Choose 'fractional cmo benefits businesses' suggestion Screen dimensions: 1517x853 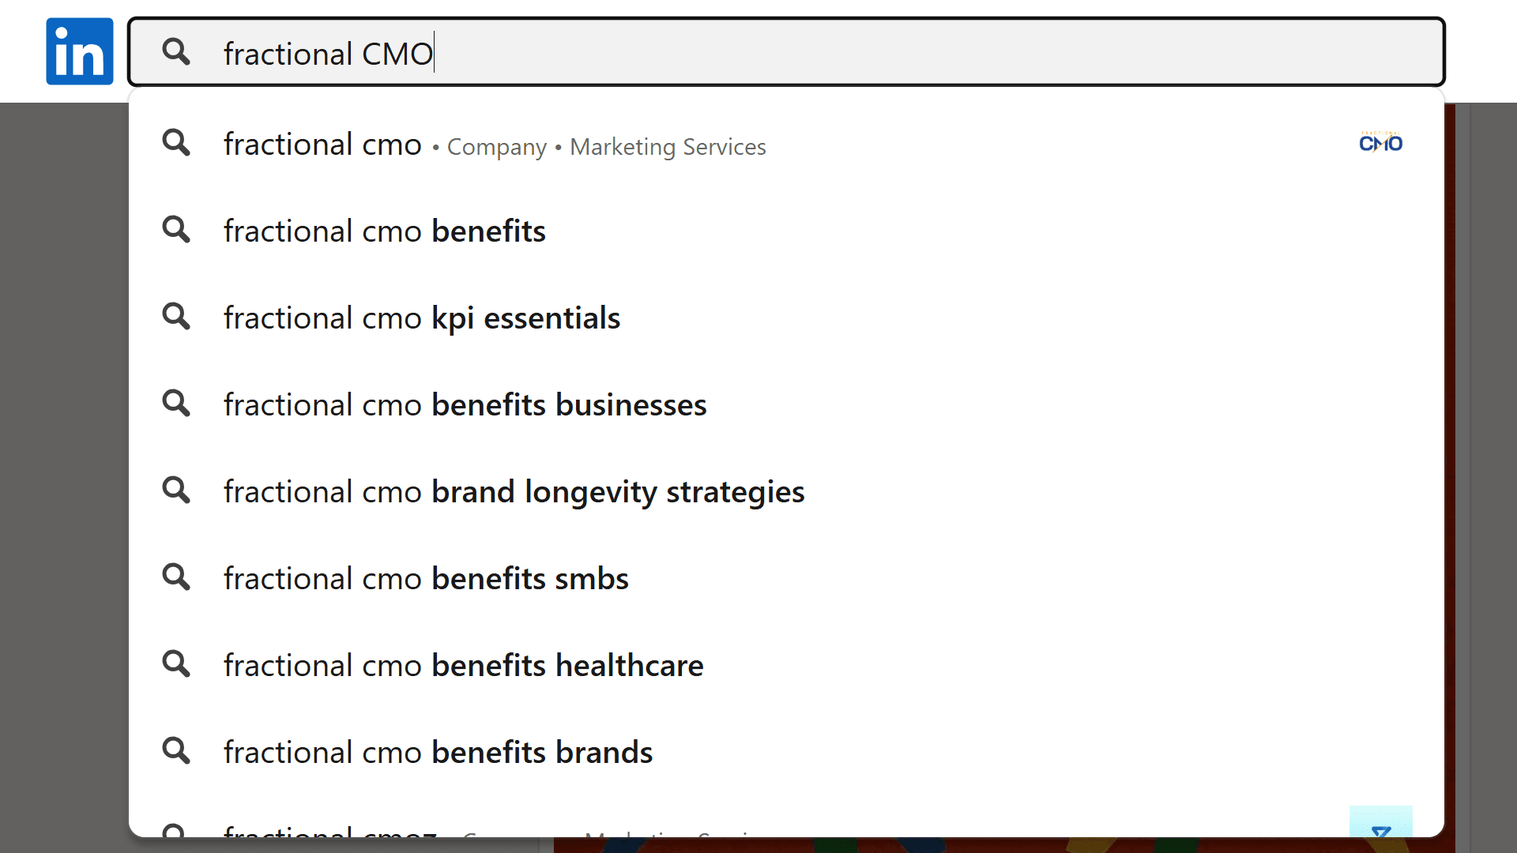pyautogui.click(x=465, y=404)
